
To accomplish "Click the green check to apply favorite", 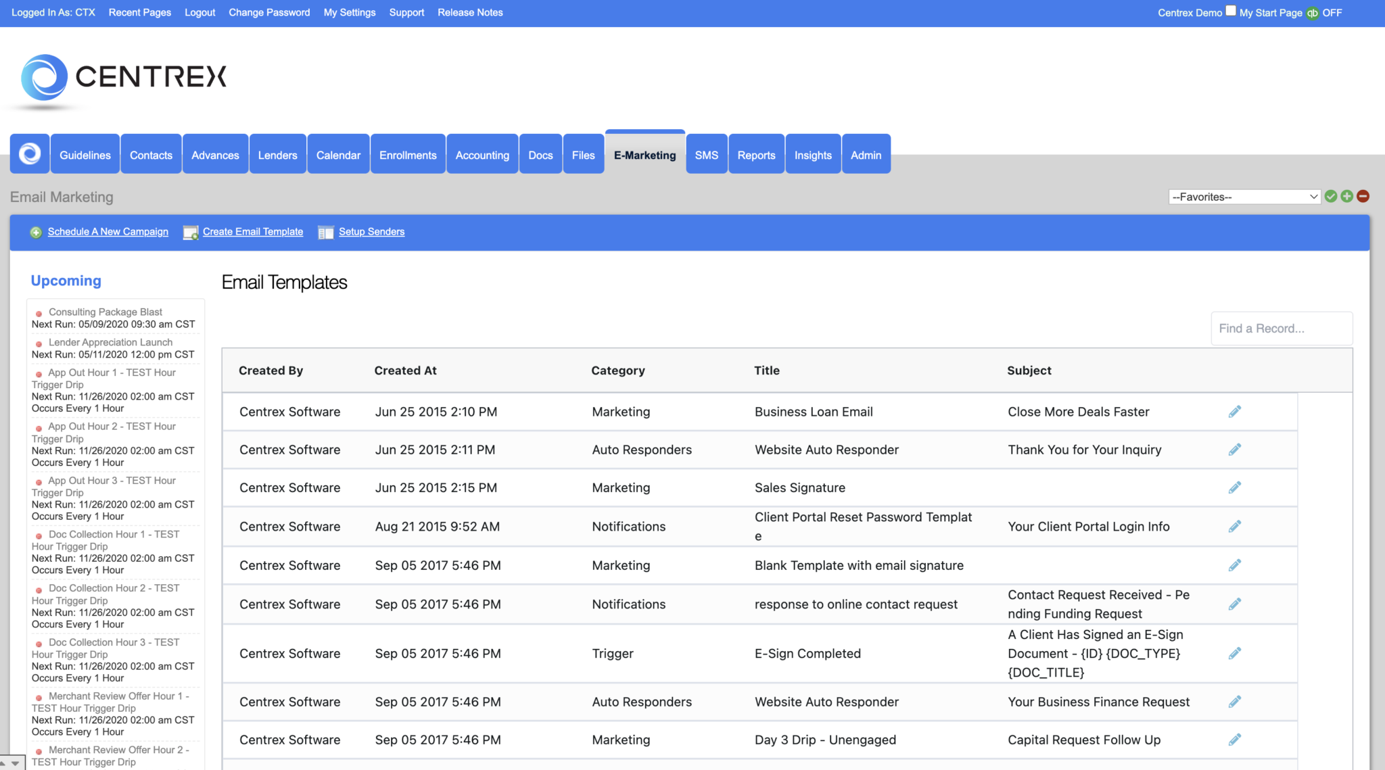I will tap(1332, 196).
